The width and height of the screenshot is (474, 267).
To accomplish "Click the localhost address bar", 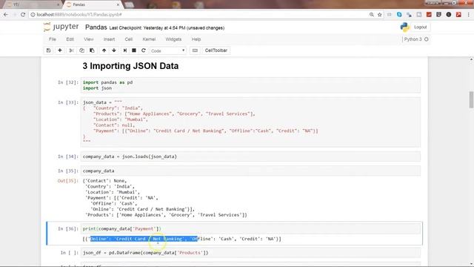I will coord(199,15).
